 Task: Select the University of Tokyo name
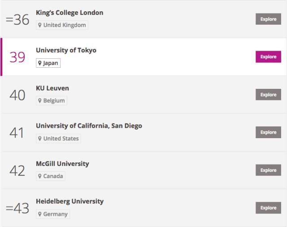(x=66, y=50)
